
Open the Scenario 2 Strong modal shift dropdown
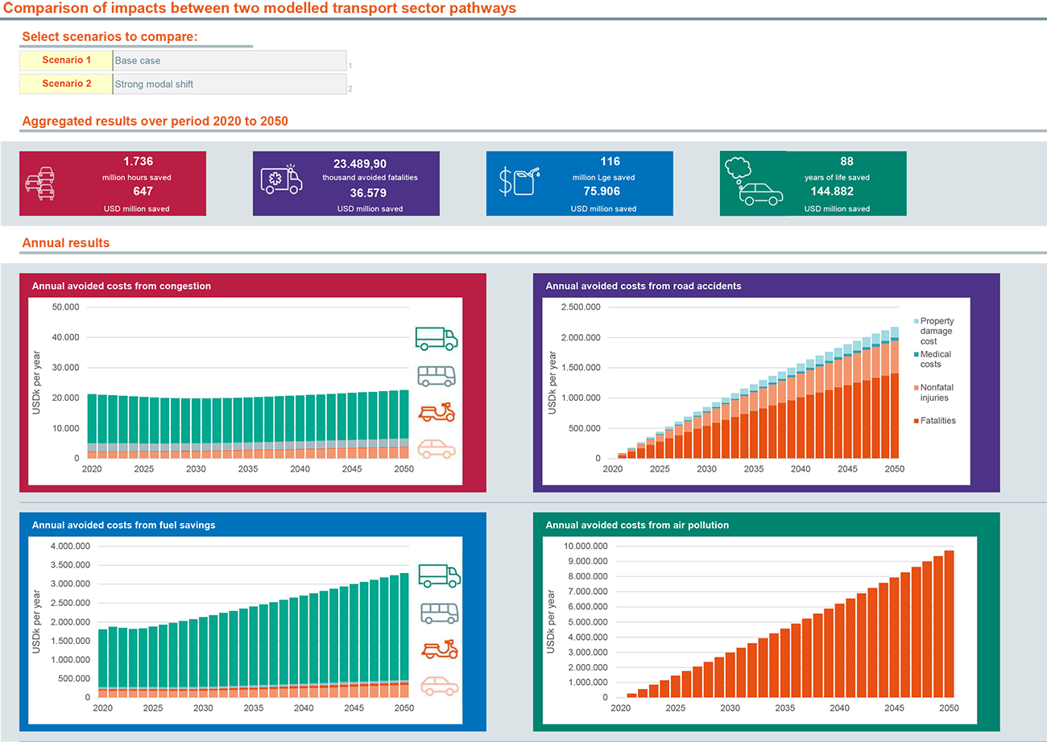(x=230, y=84)
